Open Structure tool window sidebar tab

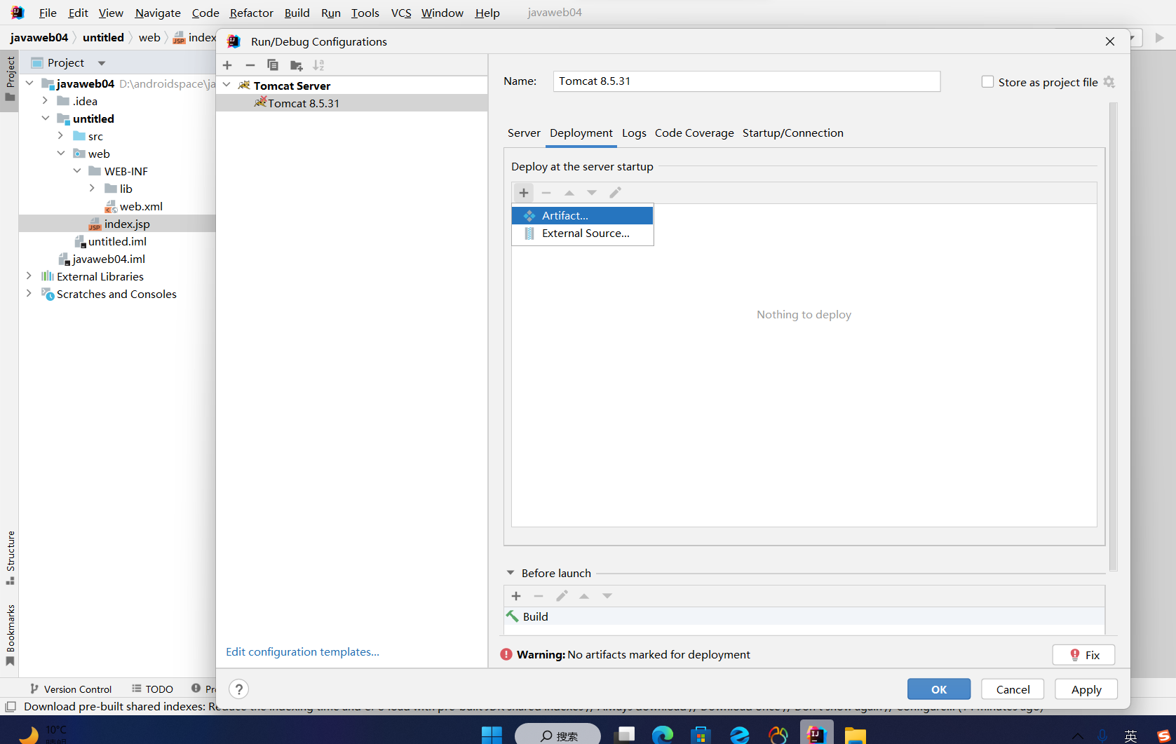click(10, 558)
